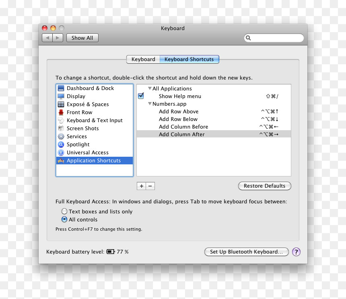Go back with the left arrow button
Image resolution: width=346 pixels, height=299 pixels.
(47, 38)
